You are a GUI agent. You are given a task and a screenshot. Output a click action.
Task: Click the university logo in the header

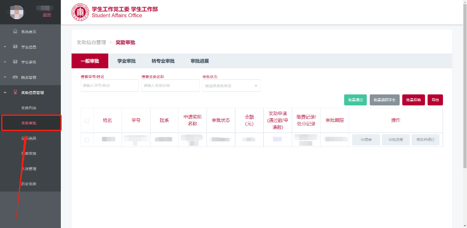click(x=80, y=12)
